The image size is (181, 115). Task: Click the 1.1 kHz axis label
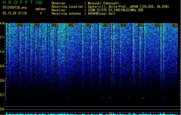coord(2,37)
